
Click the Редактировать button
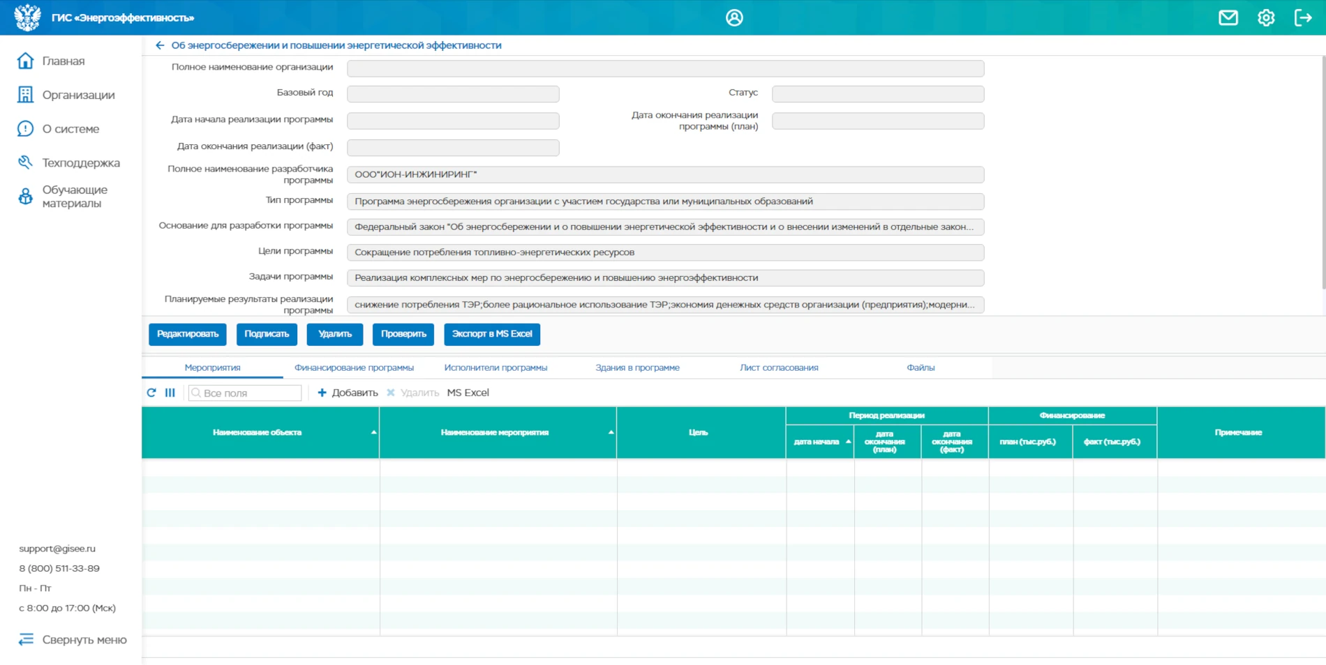tap(188, 334)
